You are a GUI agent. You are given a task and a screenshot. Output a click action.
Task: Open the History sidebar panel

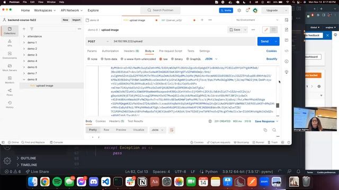pyautogui.click(x=10, y=104)
